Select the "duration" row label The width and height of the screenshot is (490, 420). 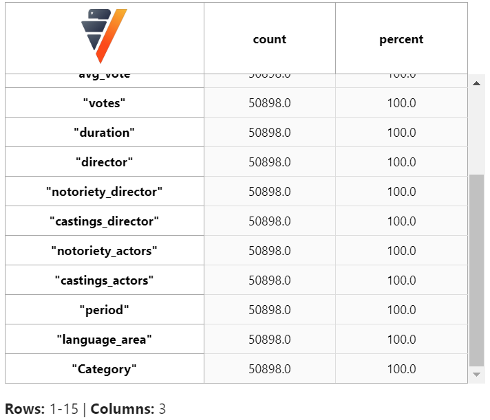click(x=104, y=133)
